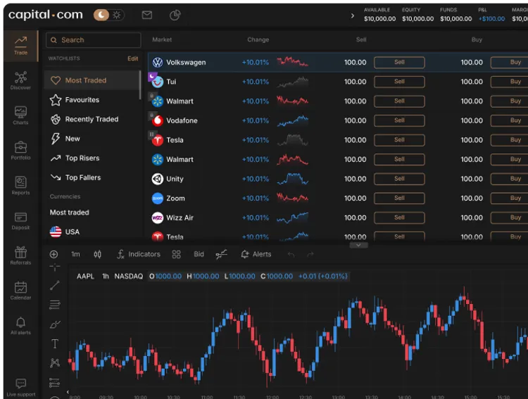
Task: Open the Tui sparkline chart thumbnail
Action: (292, 82)
